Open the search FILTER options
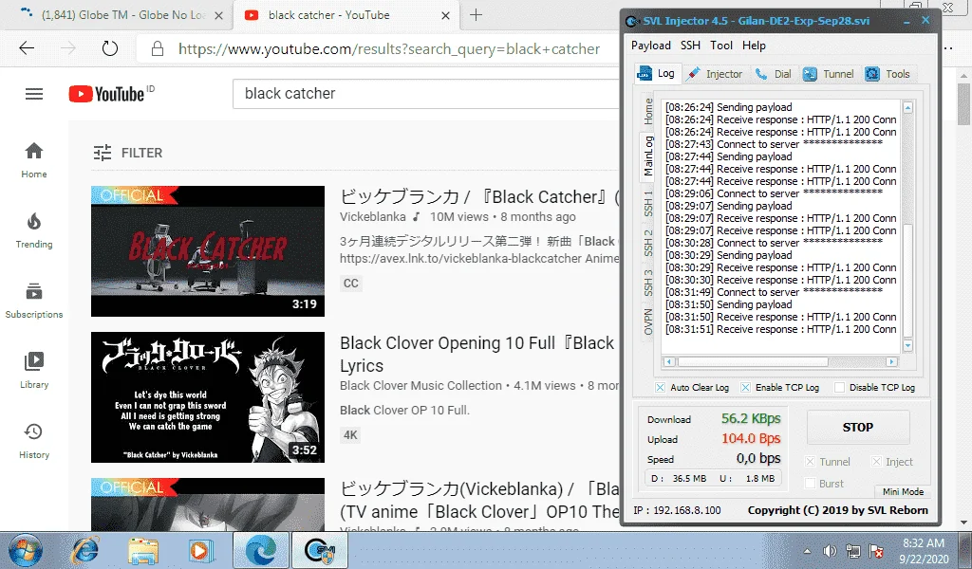 click(128, 153)
